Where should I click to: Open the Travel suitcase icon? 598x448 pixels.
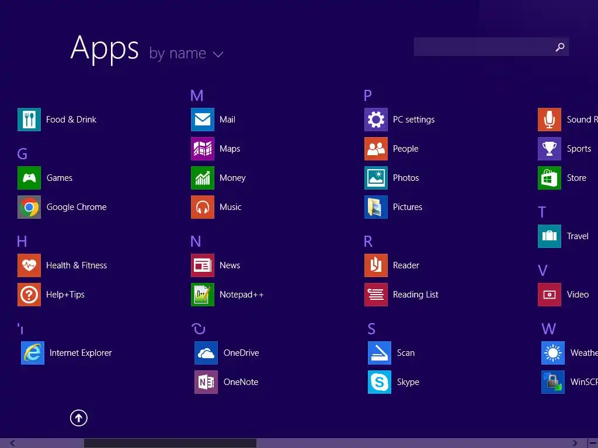550,236
